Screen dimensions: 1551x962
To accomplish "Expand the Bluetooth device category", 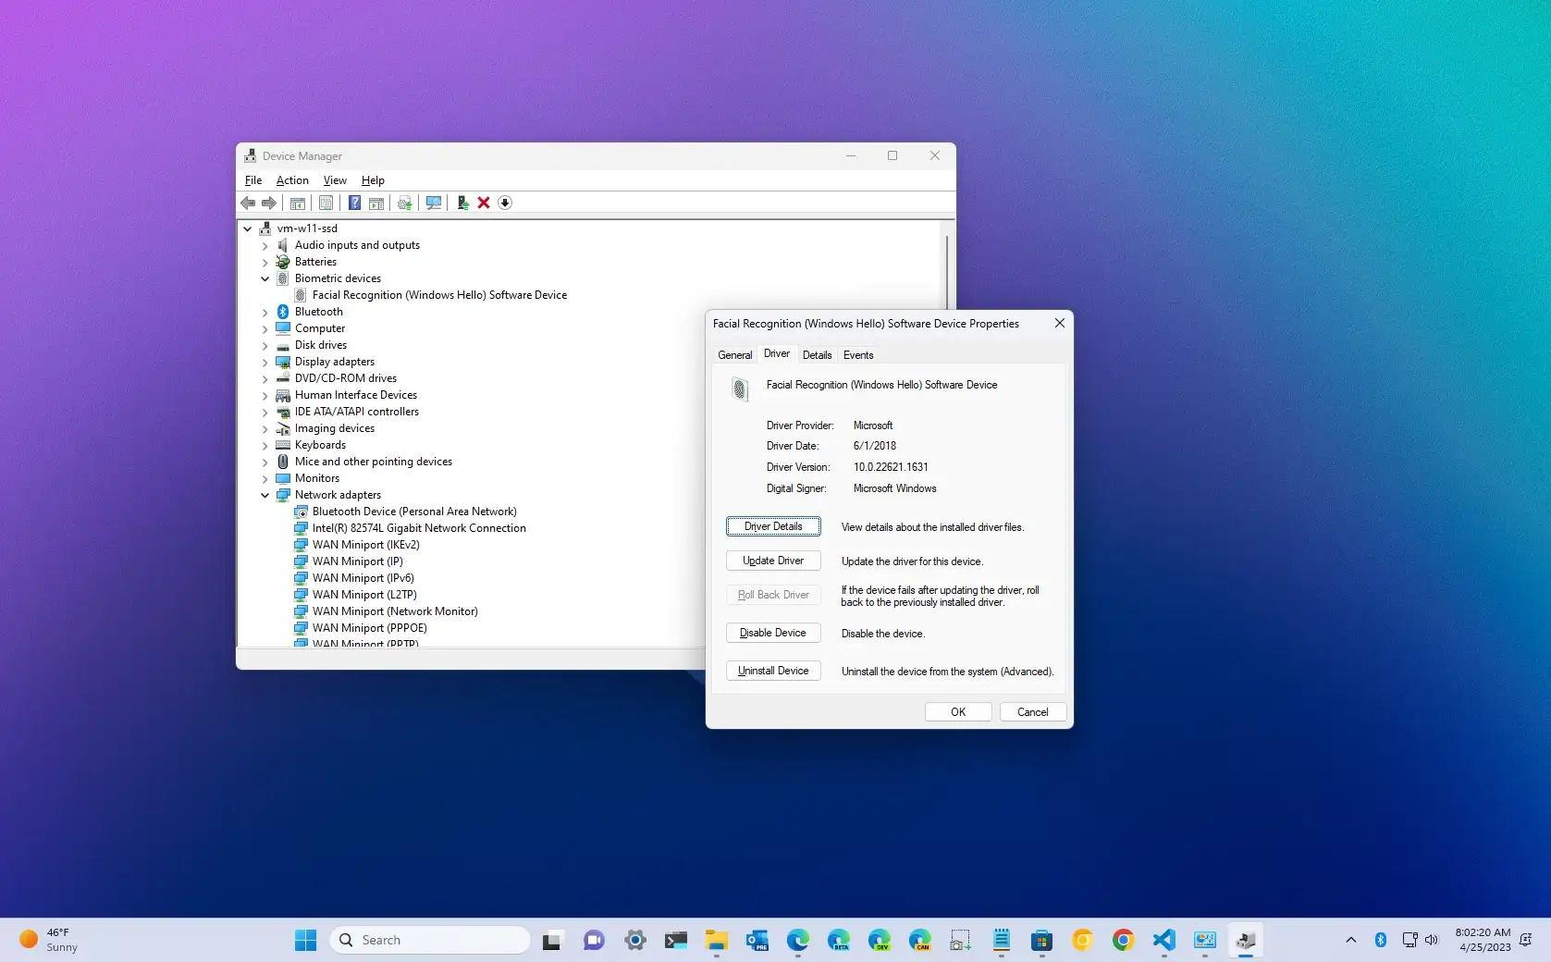I will (265, 312).
